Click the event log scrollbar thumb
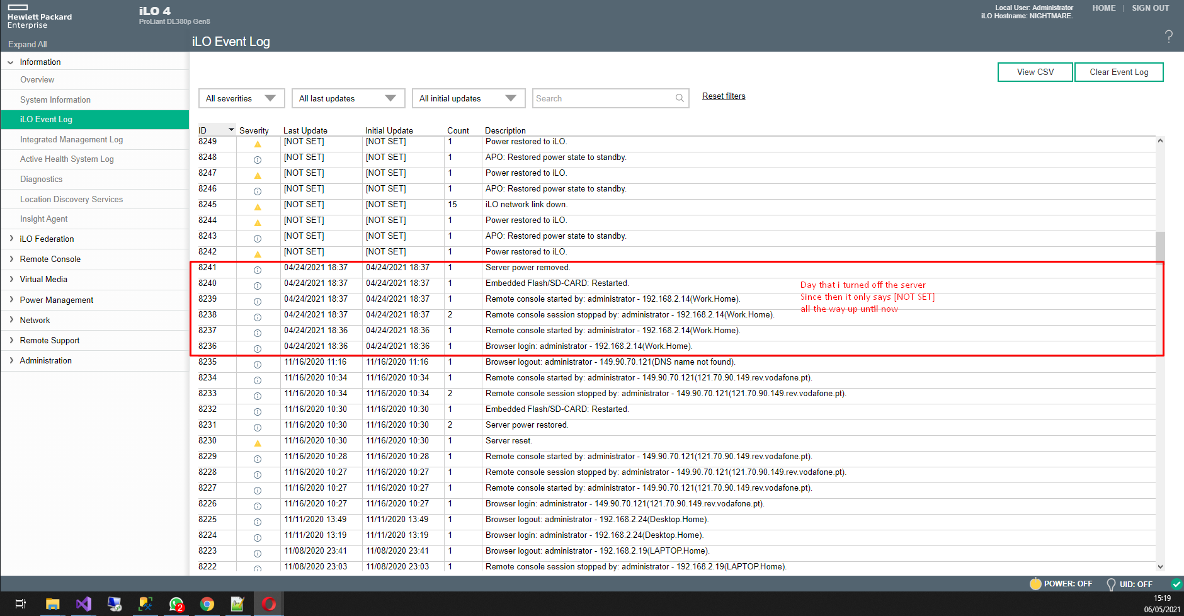The height and width of the screenshot is (616, 1184). pyautogui.click(x=1160, y=246)
